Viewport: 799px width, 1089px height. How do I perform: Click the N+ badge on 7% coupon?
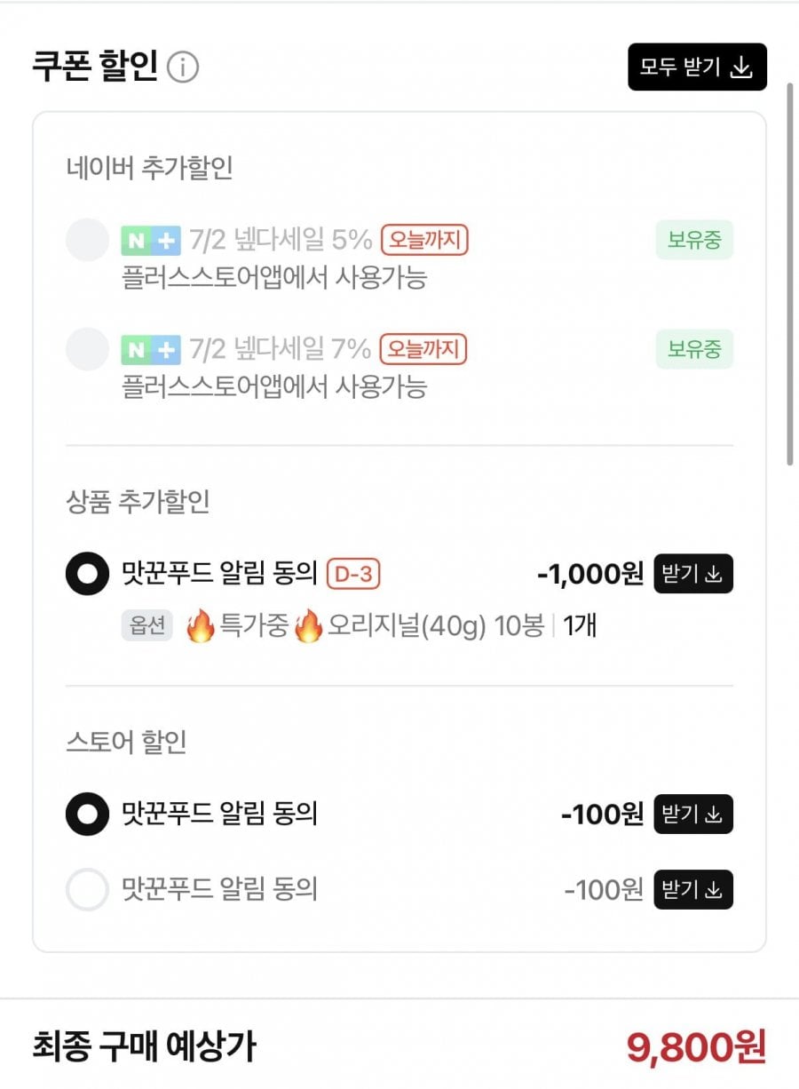tap(151, 350)
